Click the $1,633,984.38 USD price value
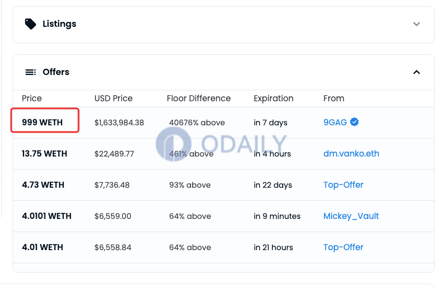The width and height of the screenshot is (443, 289). pyautogui.click(x=119, y=123)
